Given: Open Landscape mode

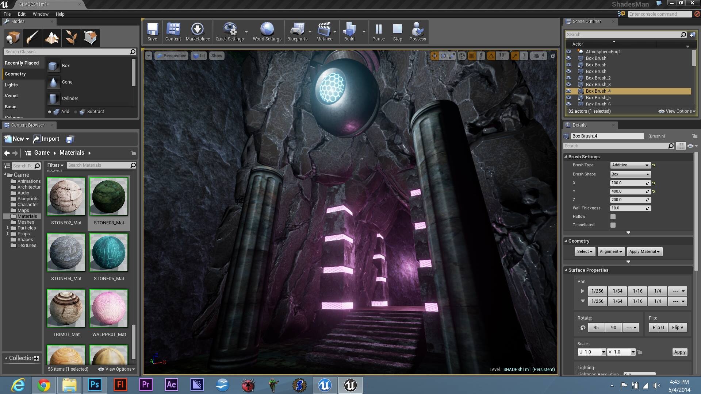Looking at the screenshot, I should coord(51,38).
